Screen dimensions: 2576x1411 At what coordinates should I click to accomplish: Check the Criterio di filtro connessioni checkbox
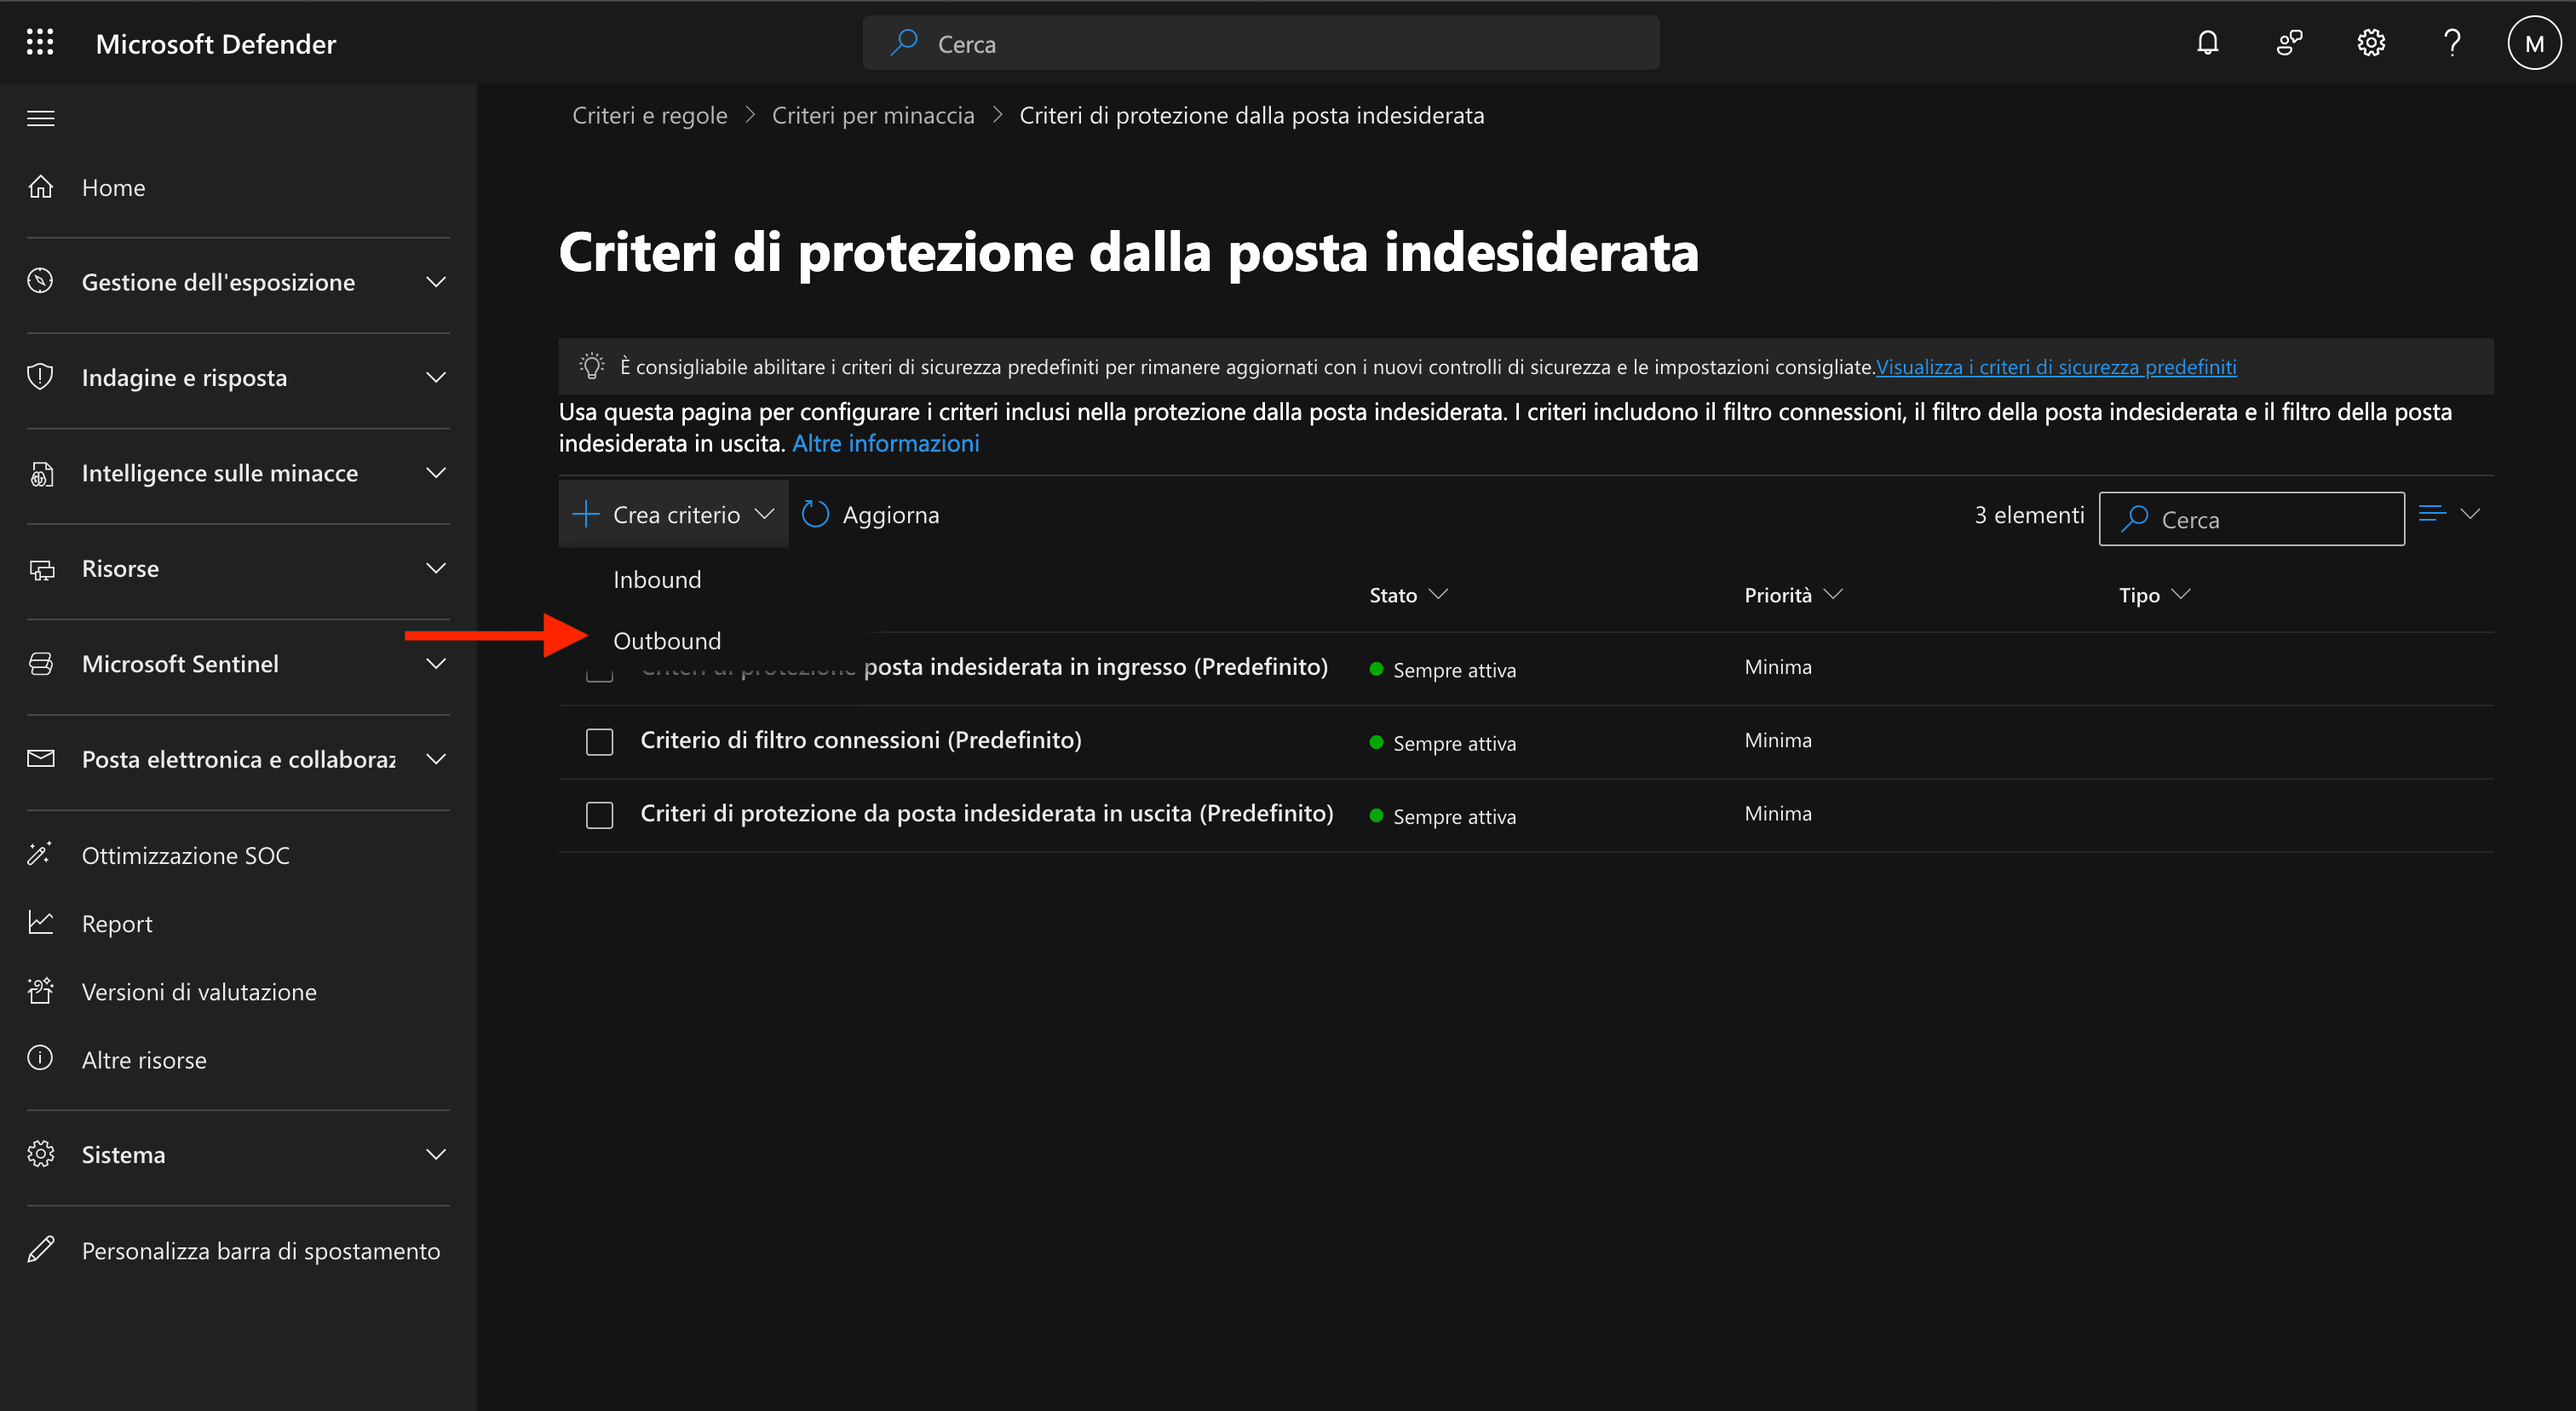pos(599,741)
